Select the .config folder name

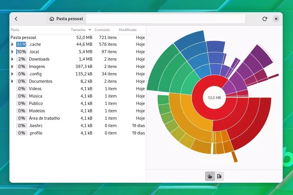(x=35, y=74)
